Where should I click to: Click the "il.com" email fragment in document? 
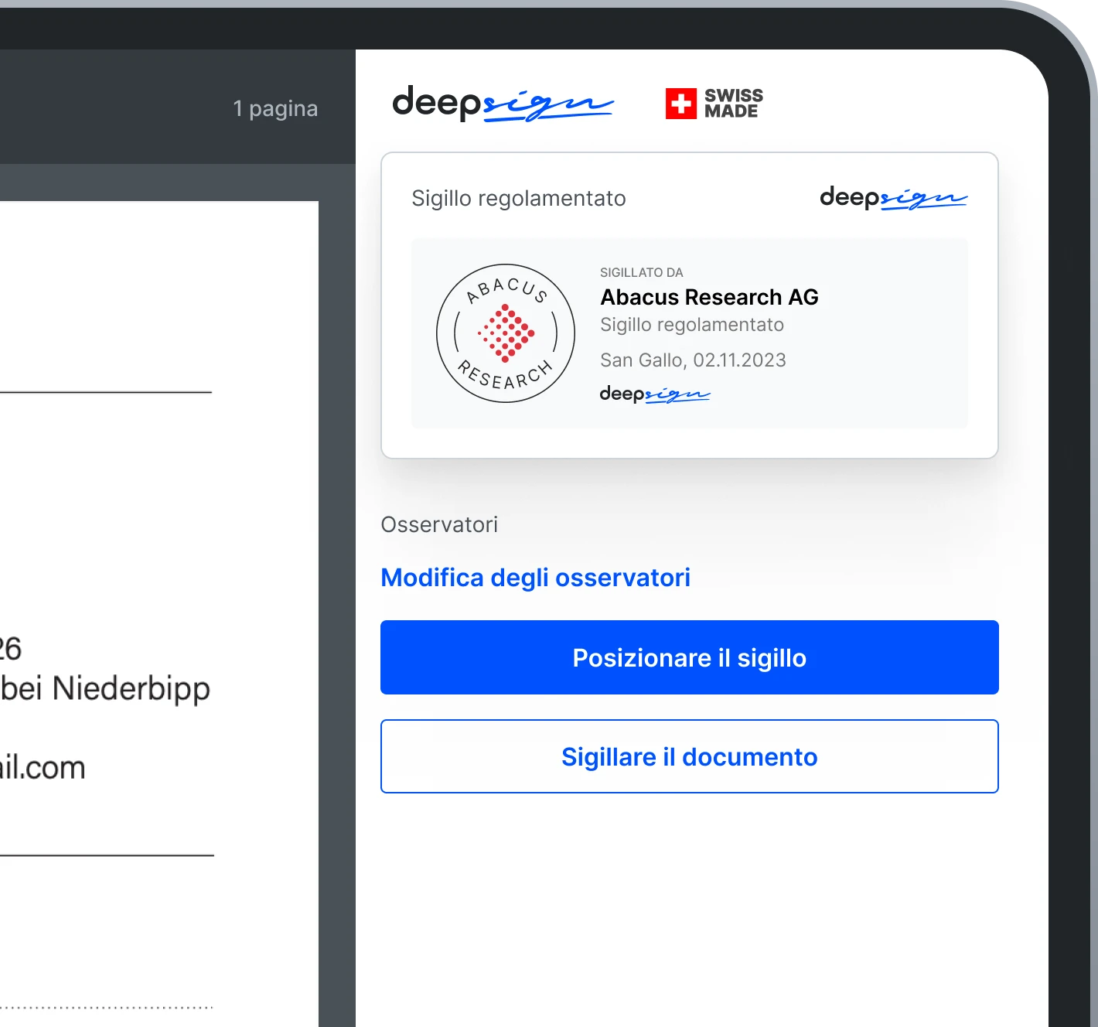tap(43, 768)
